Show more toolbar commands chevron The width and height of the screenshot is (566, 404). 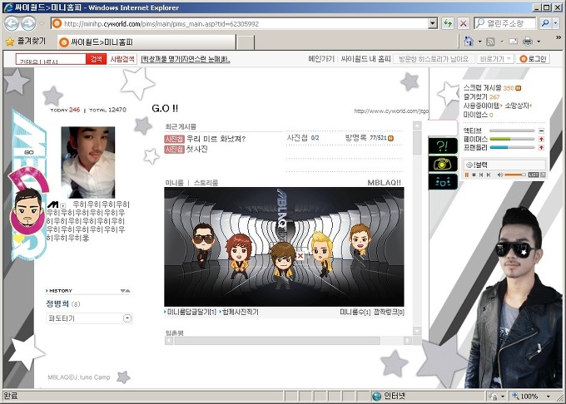[x=558, y=37]
